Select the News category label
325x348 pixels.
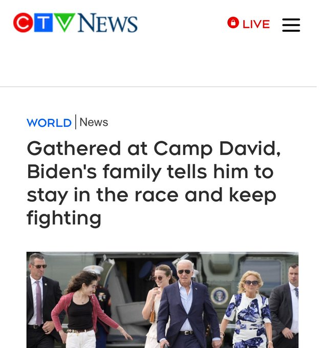94,122
